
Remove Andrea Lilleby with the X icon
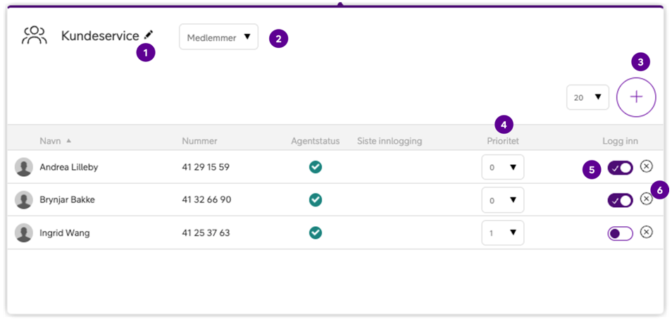coord(646,166)
